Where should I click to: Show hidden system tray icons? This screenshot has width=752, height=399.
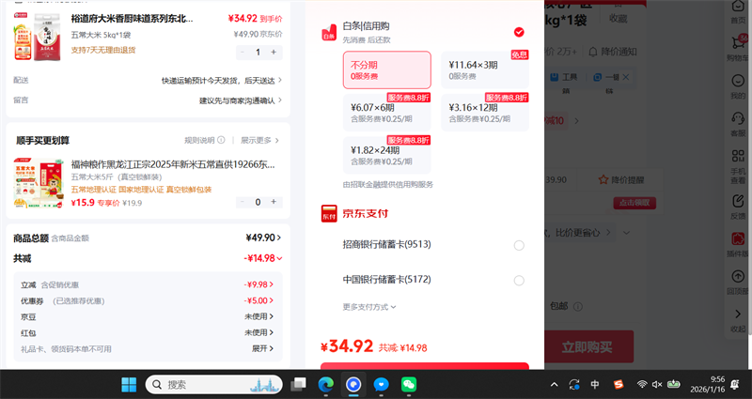554,384
